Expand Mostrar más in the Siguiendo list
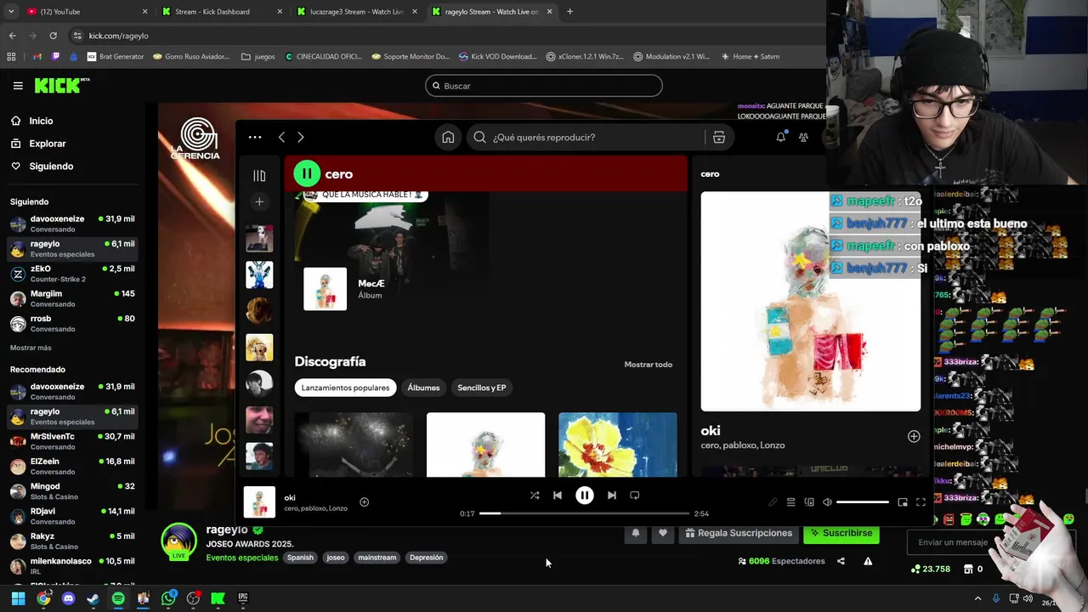This screenshot has height=612, width=1088. coord(31,348)
